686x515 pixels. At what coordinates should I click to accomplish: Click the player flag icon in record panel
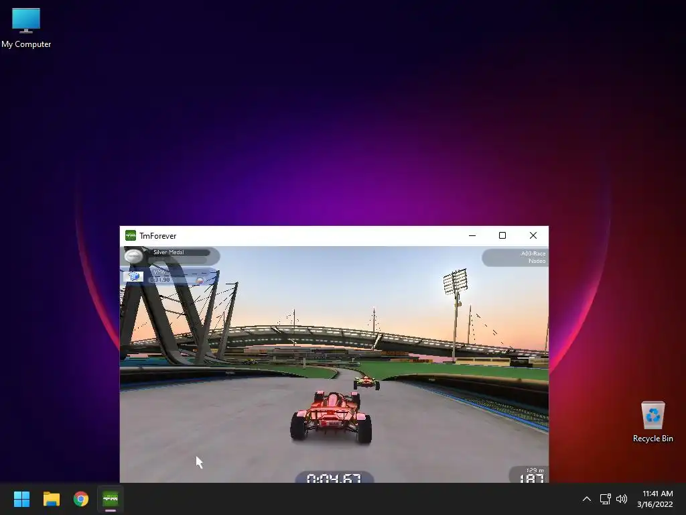click(133, 277)
